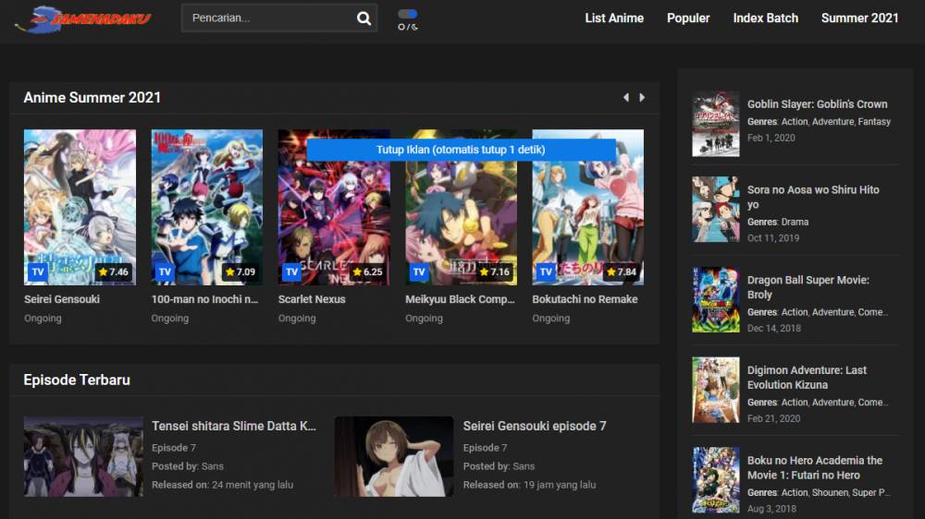Click the Anime Summer 2021 section heading
The image size is (925, 519).
[92, 98]
